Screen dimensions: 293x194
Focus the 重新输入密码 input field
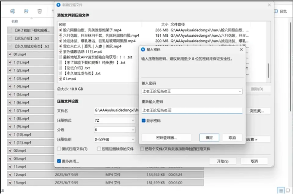(x=192, y=110)
